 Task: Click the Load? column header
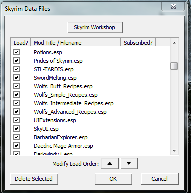[21, 43]
